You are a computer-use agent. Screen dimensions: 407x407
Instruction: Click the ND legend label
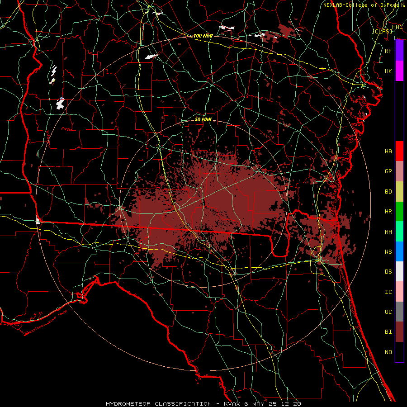point(388,352)
